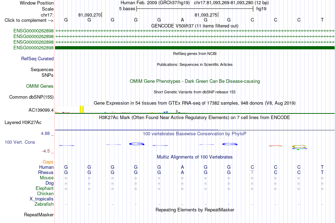Click the 'Chicken' species label

(x=45, y=193)
